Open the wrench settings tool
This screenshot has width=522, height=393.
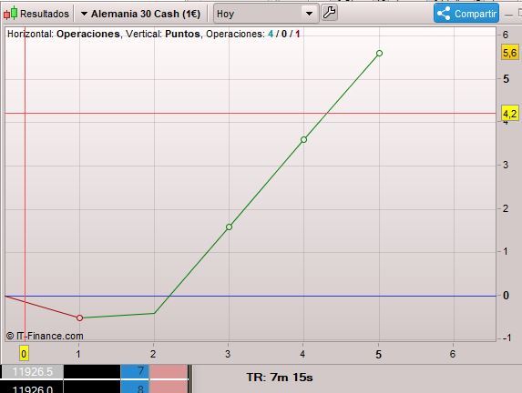329,13
